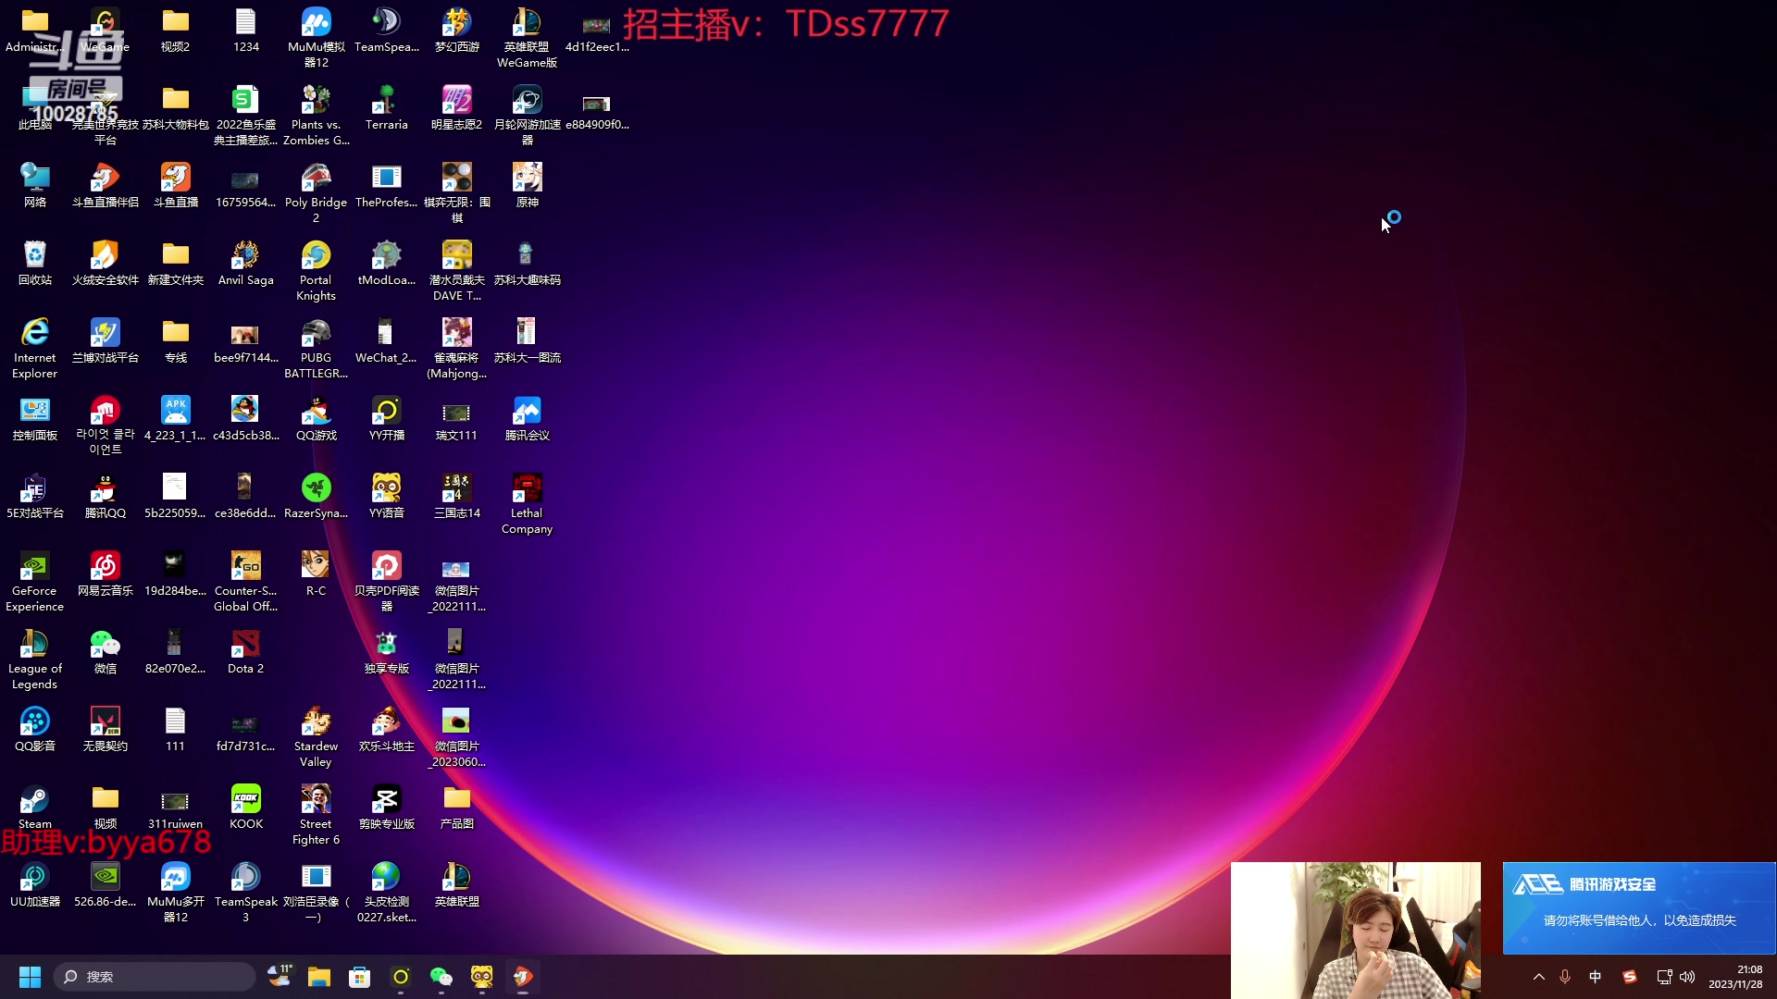Image resolution: width=1777 pixels, height=999 pixels.
Task: Open the volume control in the tray
Action: pyautogui.click(x=1687, y=977)
